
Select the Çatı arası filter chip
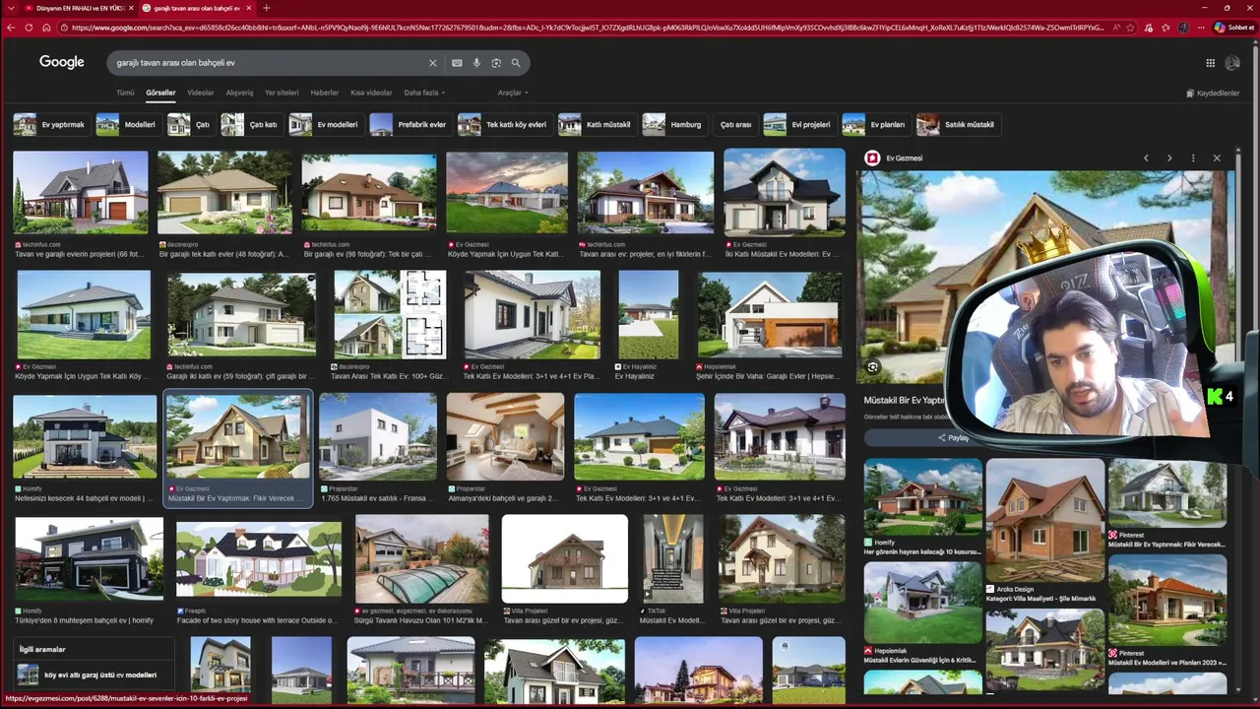pyautogui.click(x=735, y=125)
